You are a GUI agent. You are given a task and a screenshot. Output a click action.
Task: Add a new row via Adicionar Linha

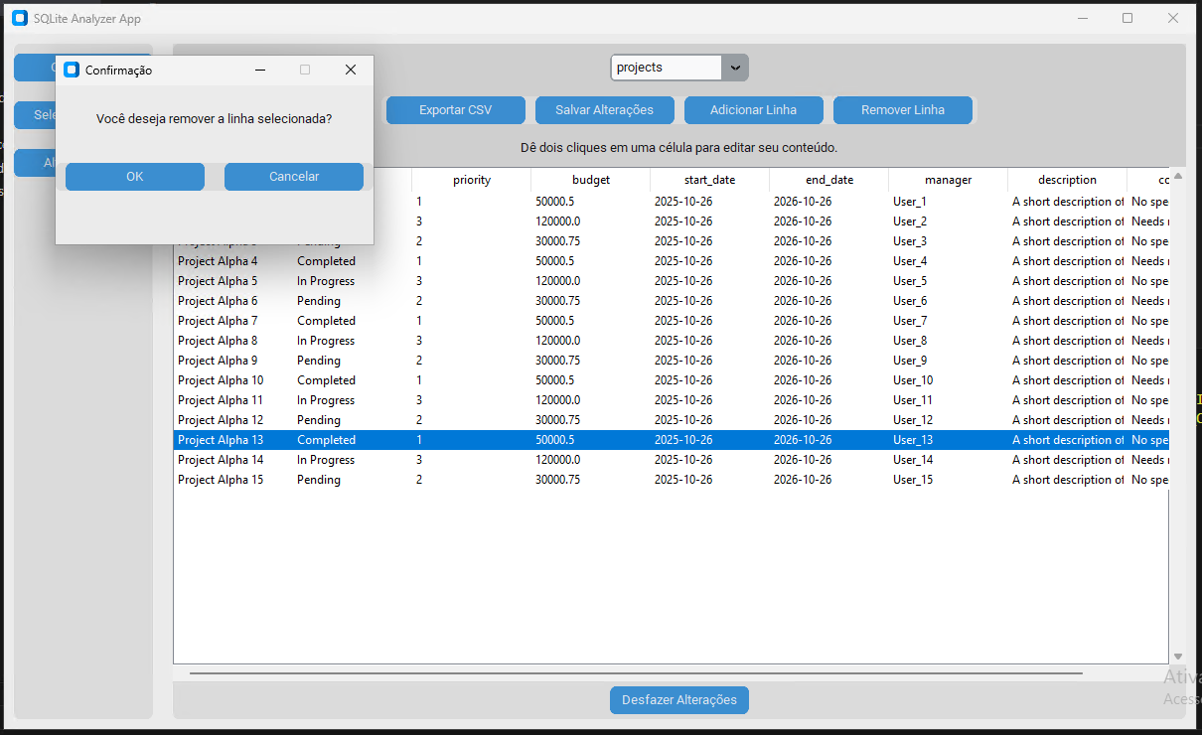pos(753,110)
